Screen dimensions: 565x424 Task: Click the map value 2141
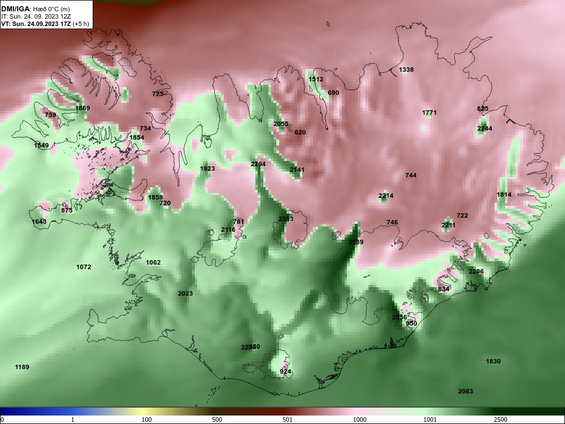pos(297,170)
